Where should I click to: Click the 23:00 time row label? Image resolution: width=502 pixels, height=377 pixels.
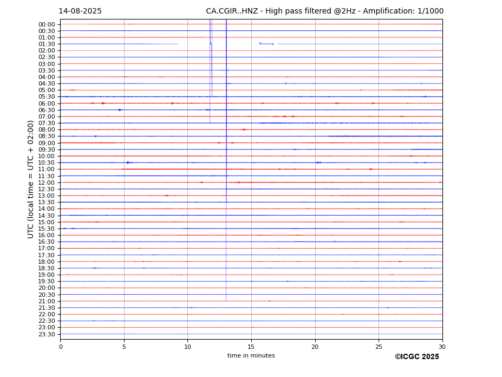pos(47,327)
